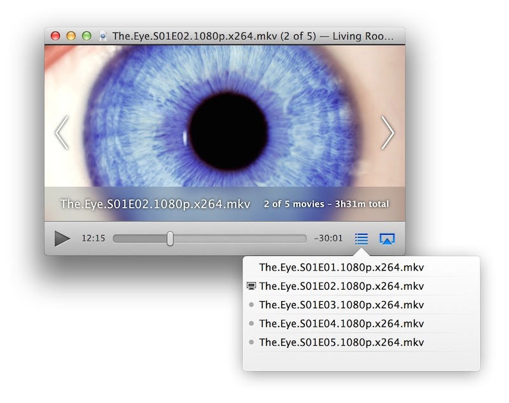
Task: Pick The.Eye.S01E04.1080p.x264.mkv from playlist
Action: 341,323
